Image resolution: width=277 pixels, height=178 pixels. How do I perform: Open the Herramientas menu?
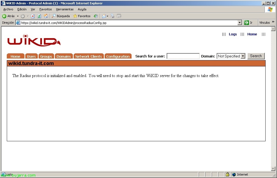pyautogui.click(x=65, y=9)
